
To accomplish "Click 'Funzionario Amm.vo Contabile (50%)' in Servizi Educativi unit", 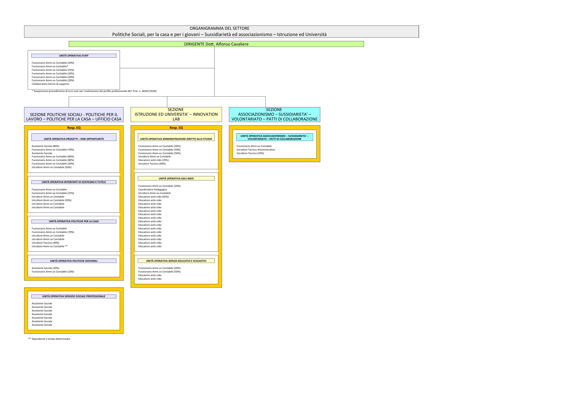I will (x=160, y=272).
